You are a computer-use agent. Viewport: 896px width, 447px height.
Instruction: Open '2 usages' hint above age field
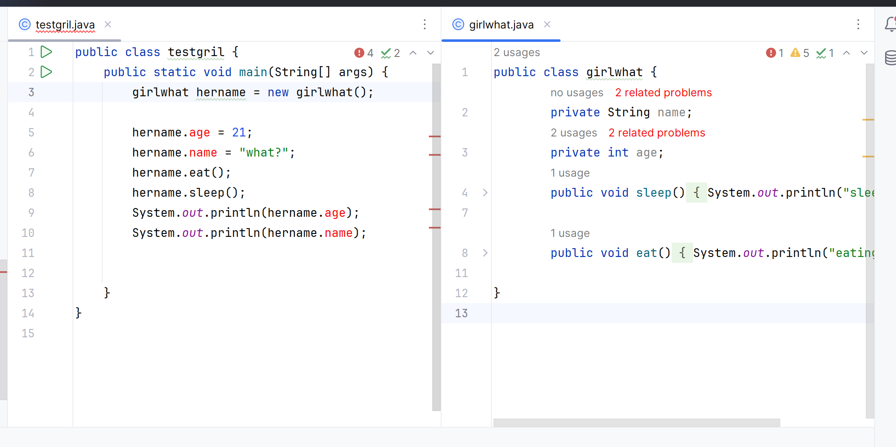click(574, 133)
